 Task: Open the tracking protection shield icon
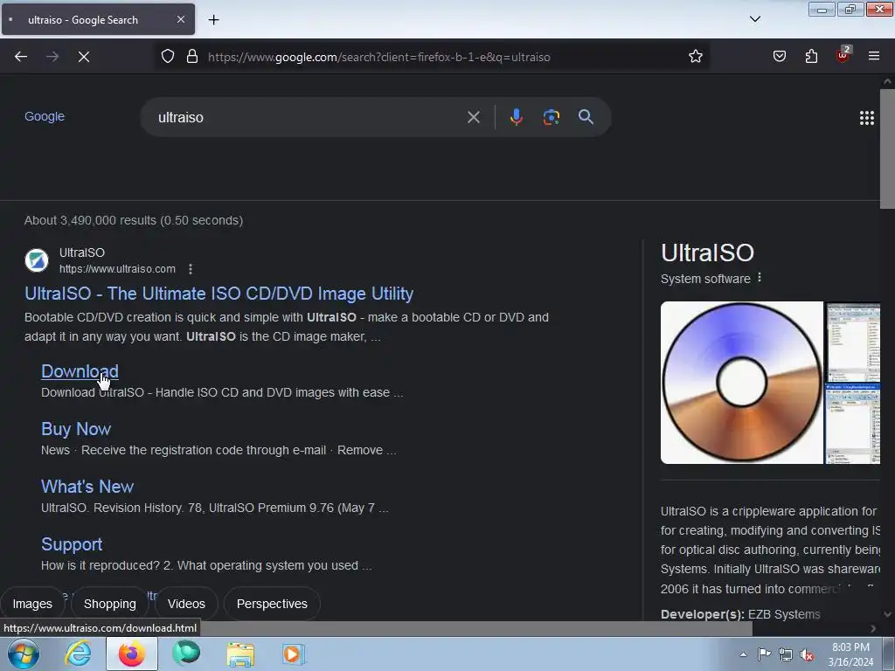(x=167, y=57)
